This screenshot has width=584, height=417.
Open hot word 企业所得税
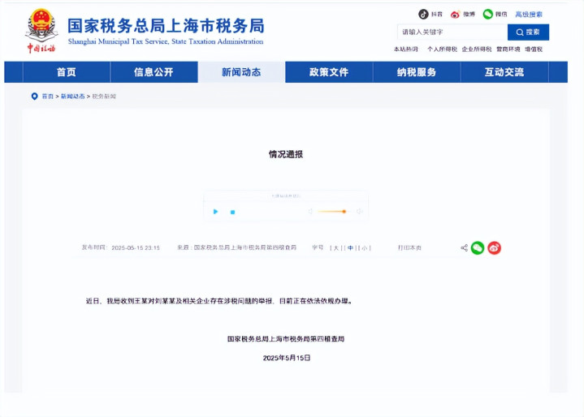tap(476, 49)
